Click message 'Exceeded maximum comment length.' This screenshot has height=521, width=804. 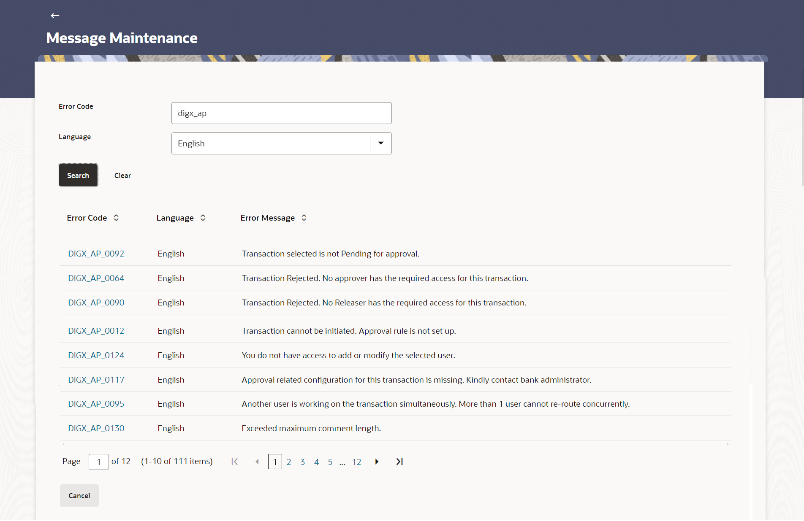[311, 428]
